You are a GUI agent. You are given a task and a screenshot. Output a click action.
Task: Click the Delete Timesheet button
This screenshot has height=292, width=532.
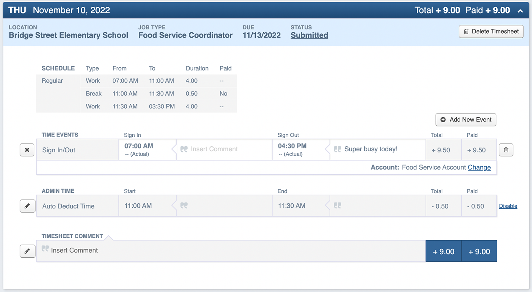[491, 32]
